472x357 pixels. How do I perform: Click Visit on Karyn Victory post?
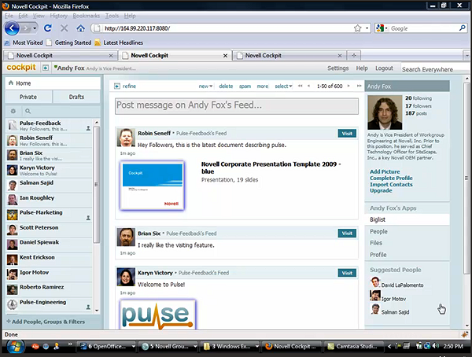pos(347,273)
